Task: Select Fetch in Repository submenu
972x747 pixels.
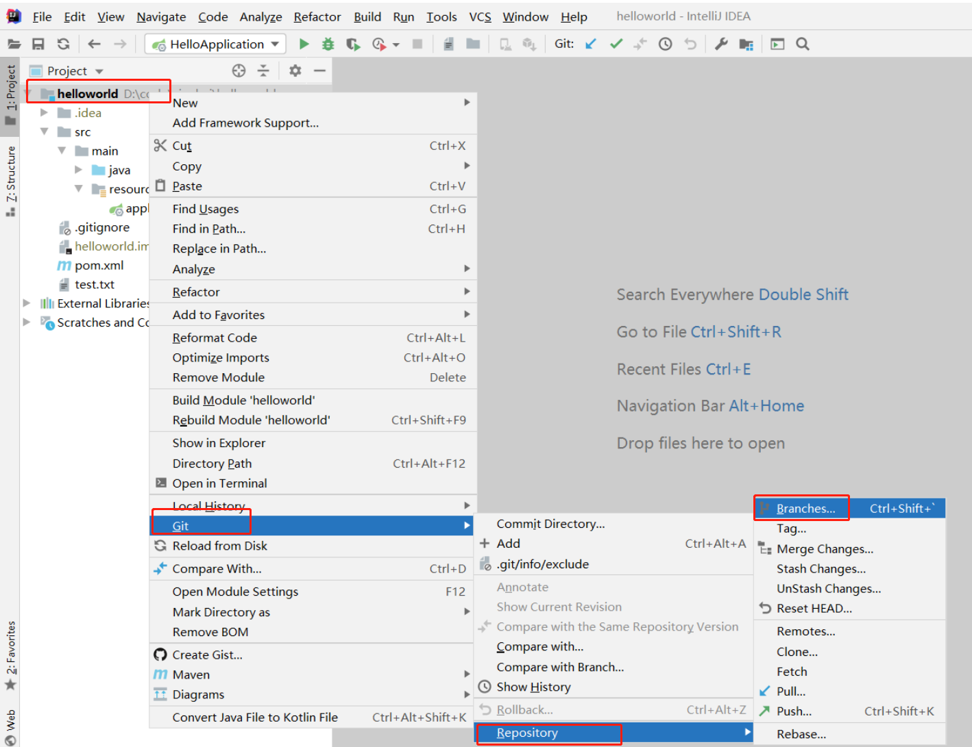Action: [850, 672]
